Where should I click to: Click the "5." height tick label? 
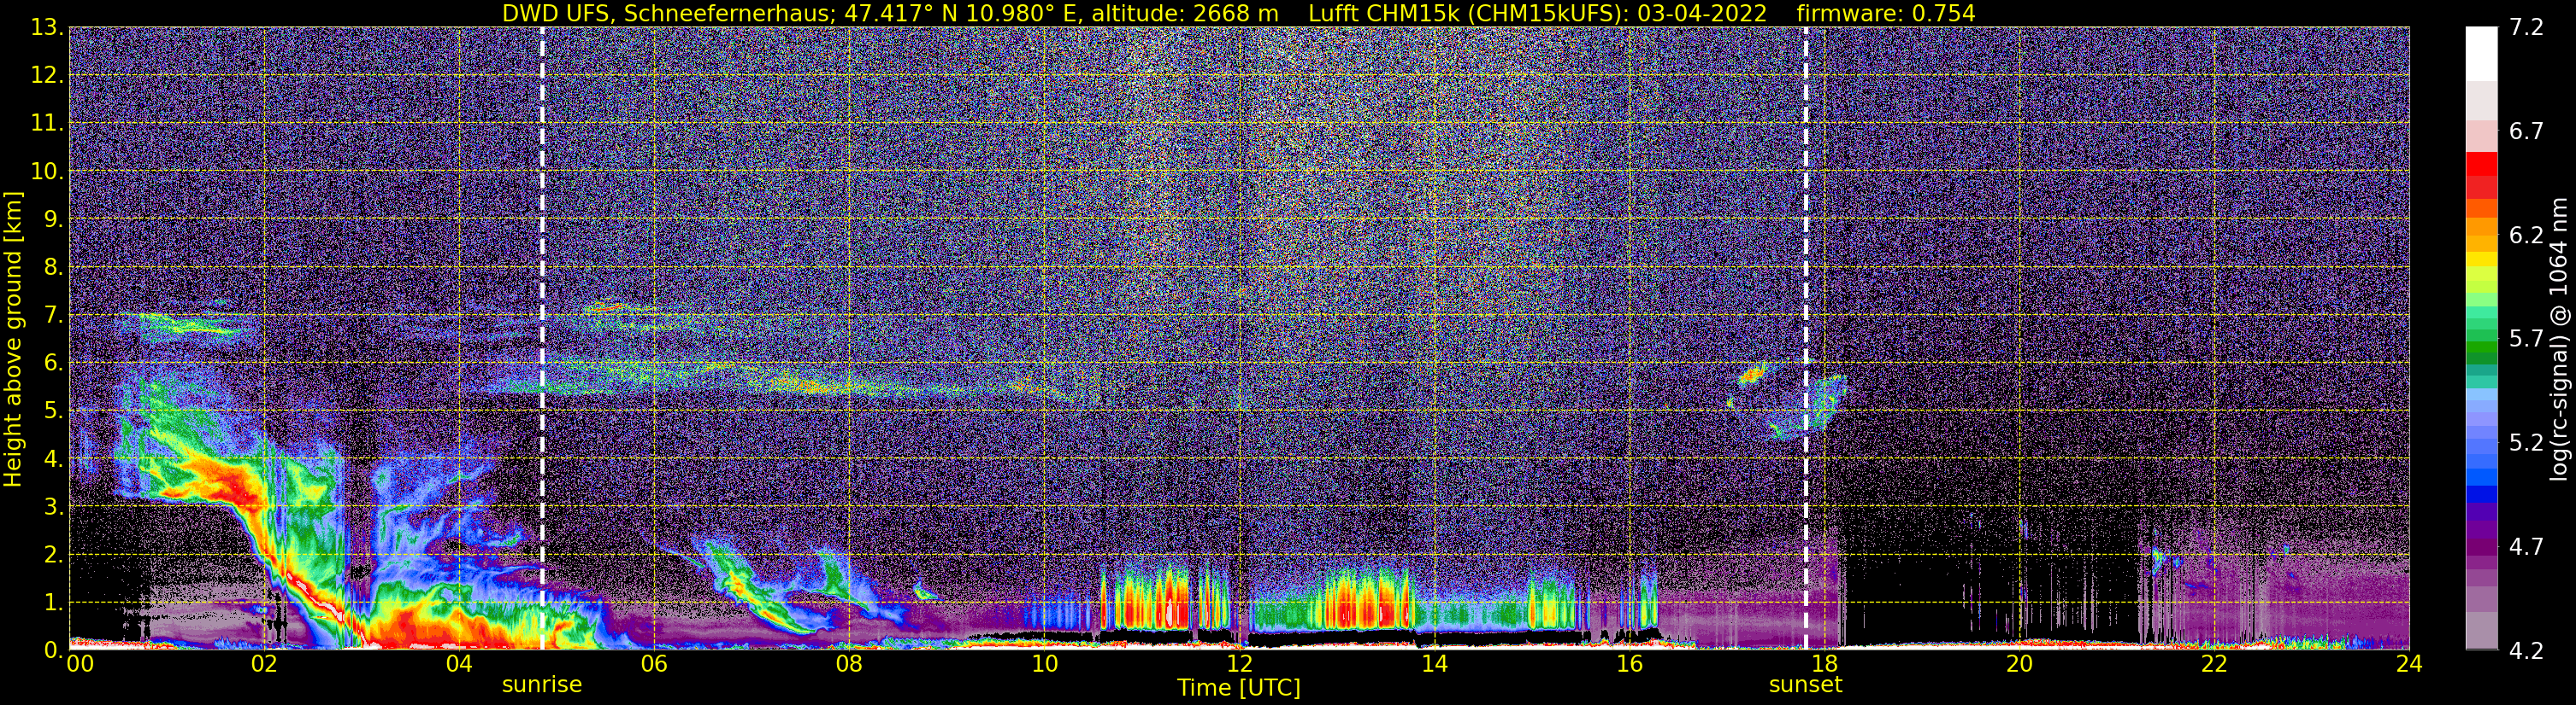[52, 411]
